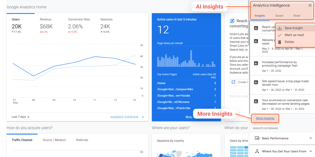Click the 12 active users count
The image size is (315, 157).
tap(163, 30)
